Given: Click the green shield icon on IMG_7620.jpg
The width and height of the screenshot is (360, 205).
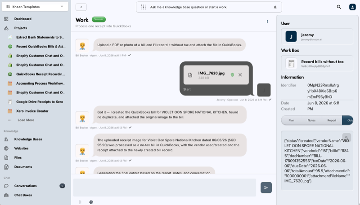Looking at the screenshot, I should click(232, 75).
